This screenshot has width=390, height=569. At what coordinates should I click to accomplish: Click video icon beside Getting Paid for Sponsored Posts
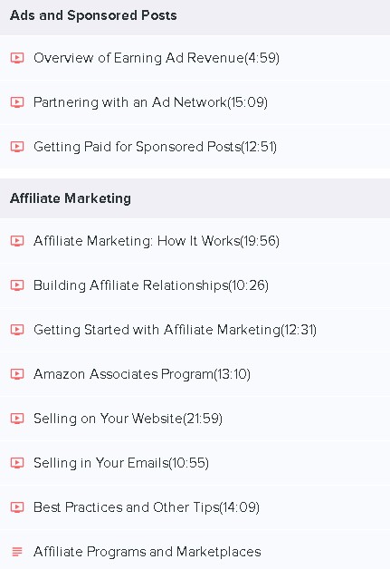click(17, 147)
